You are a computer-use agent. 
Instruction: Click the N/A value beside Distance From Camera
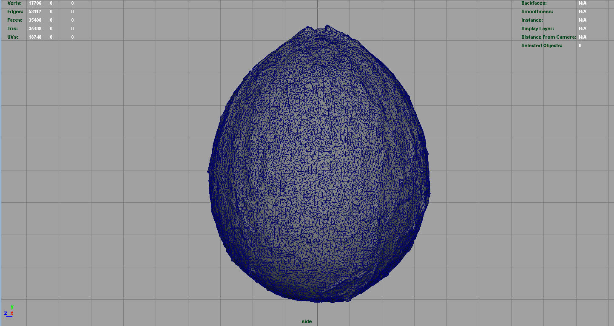[583, 37]
